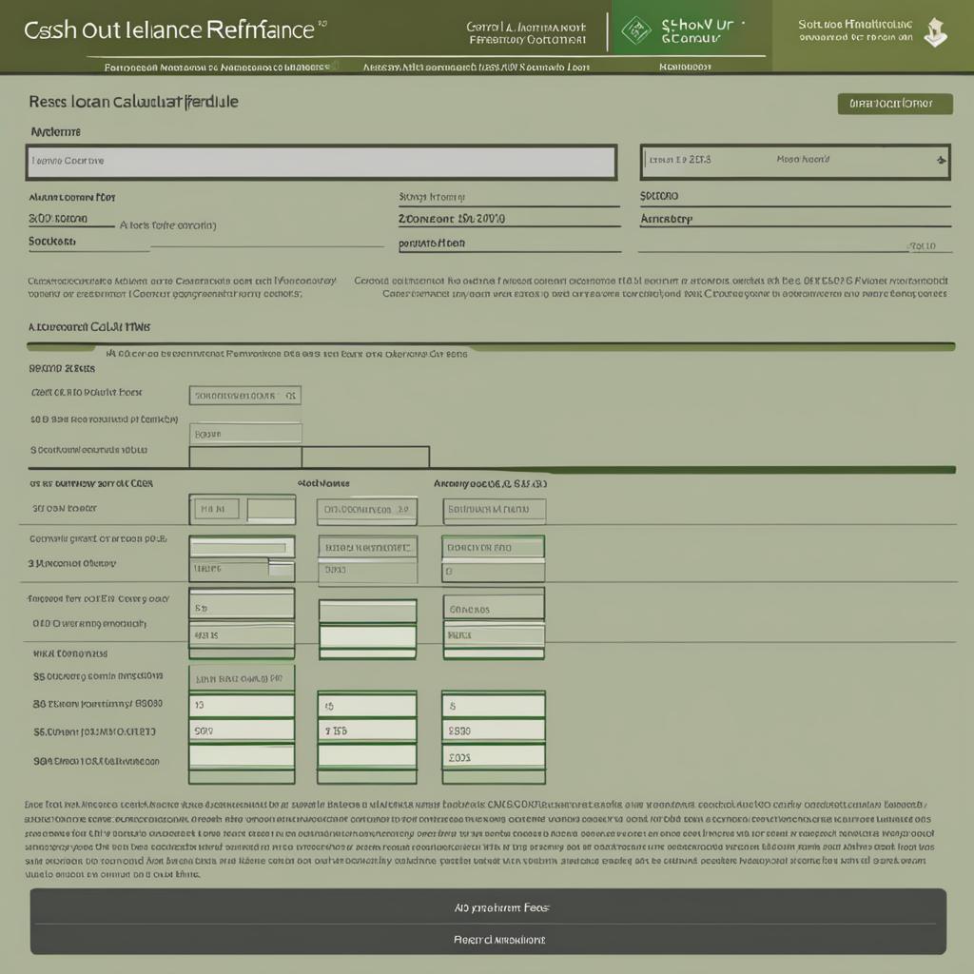Open the dropdown arrow in top-right select box
974x974 pixels.
coord(941,160)
